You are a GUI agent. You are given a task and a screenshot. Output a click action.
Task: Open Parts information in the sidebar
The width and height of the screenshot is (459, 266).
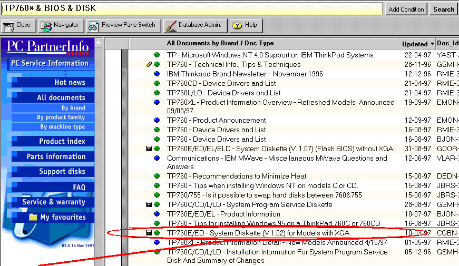point(56,156)
